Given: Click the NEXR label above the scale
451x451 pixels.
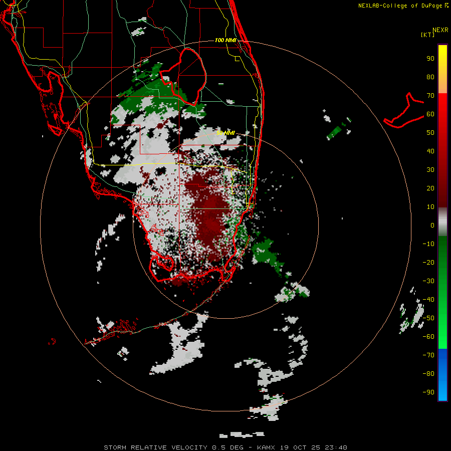Looking at the screenshot, I should (440, 30).
